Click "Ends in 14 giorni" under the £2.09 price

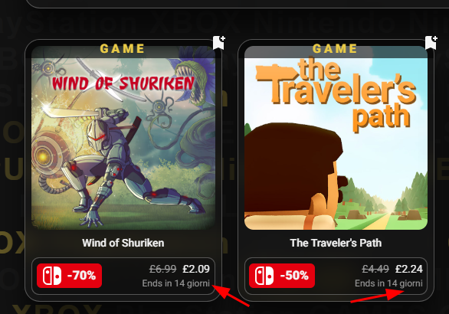tap(176, 283)
